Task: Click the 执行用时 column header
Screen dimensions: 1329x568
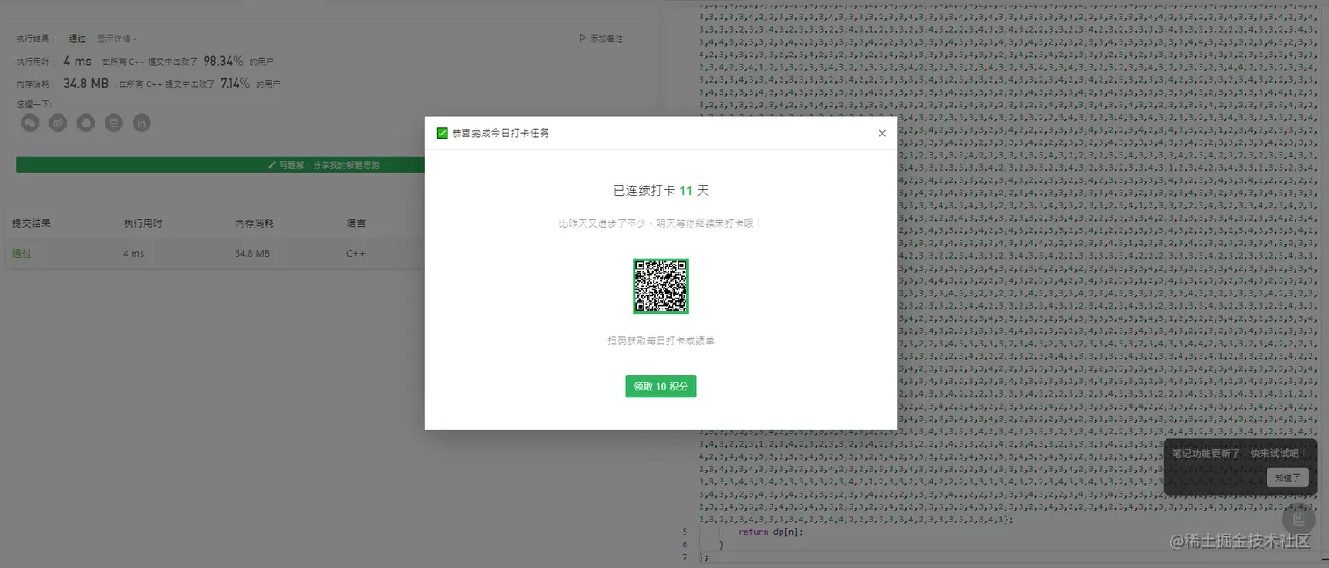Action: (143, 223)
